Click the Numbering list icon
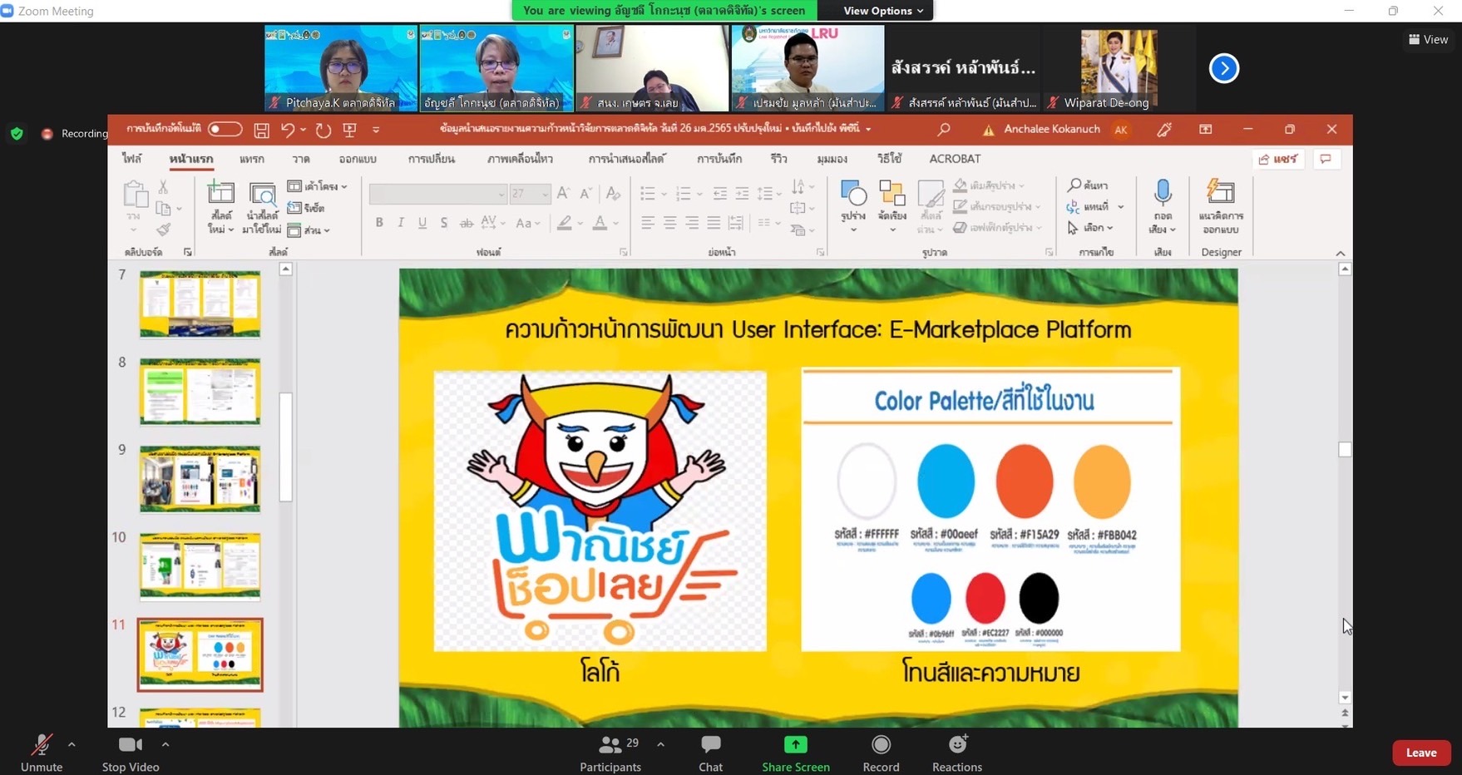Screen dimensions: 1462x775 (x=684, y=194)
